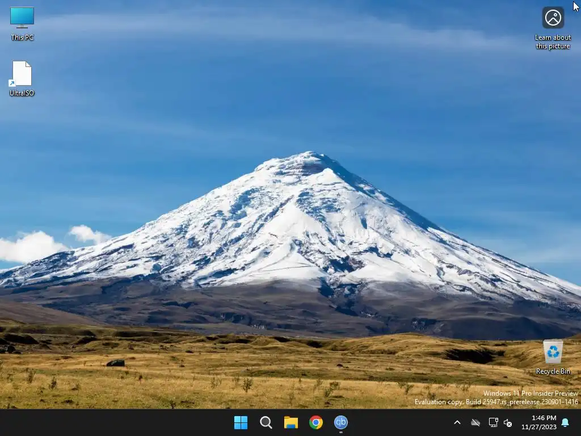Select the Recycle Bin icon
The height and width of the screenshot is (436, 581).
click(553, 357)
